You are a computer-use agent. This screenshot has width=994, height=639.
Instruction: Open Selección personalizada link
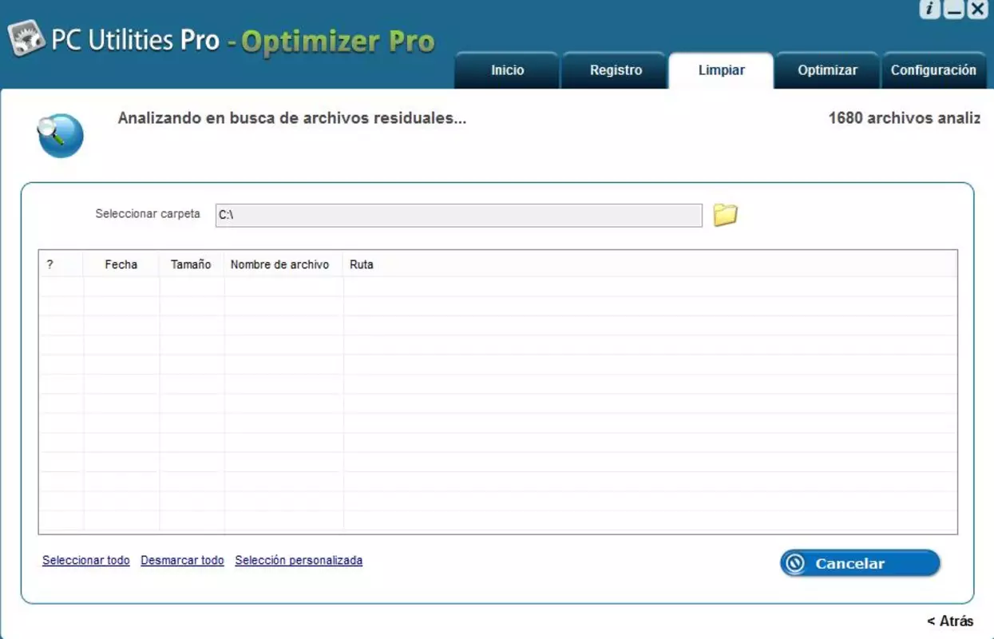tap(299, 561)
